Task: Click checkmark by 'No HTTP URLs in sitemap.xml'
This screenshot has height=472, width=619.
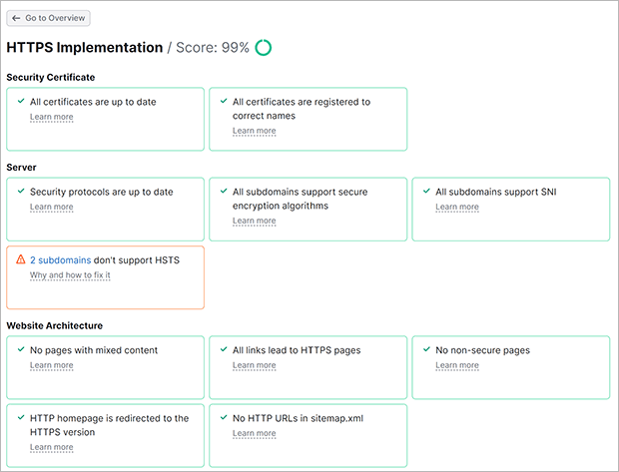Action: click(x=224, y=417)
